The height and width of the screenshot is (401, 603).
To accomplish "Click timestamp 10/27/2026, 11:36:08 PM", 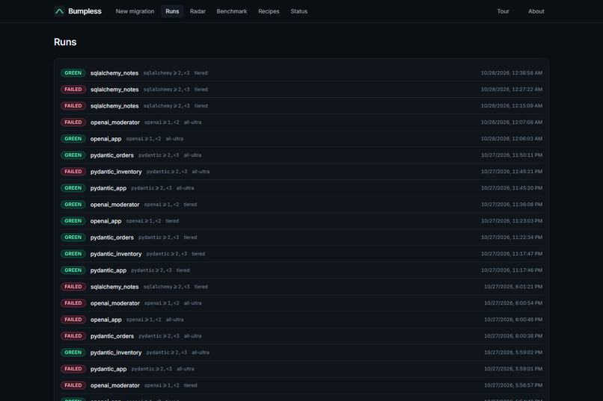I will pos(512,205).
